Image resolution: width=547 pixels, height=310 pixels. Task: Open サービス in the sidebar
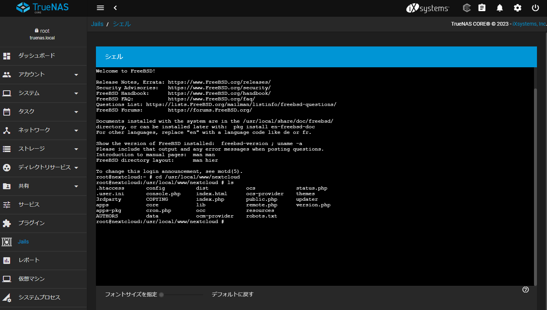[x=29, y=204]
